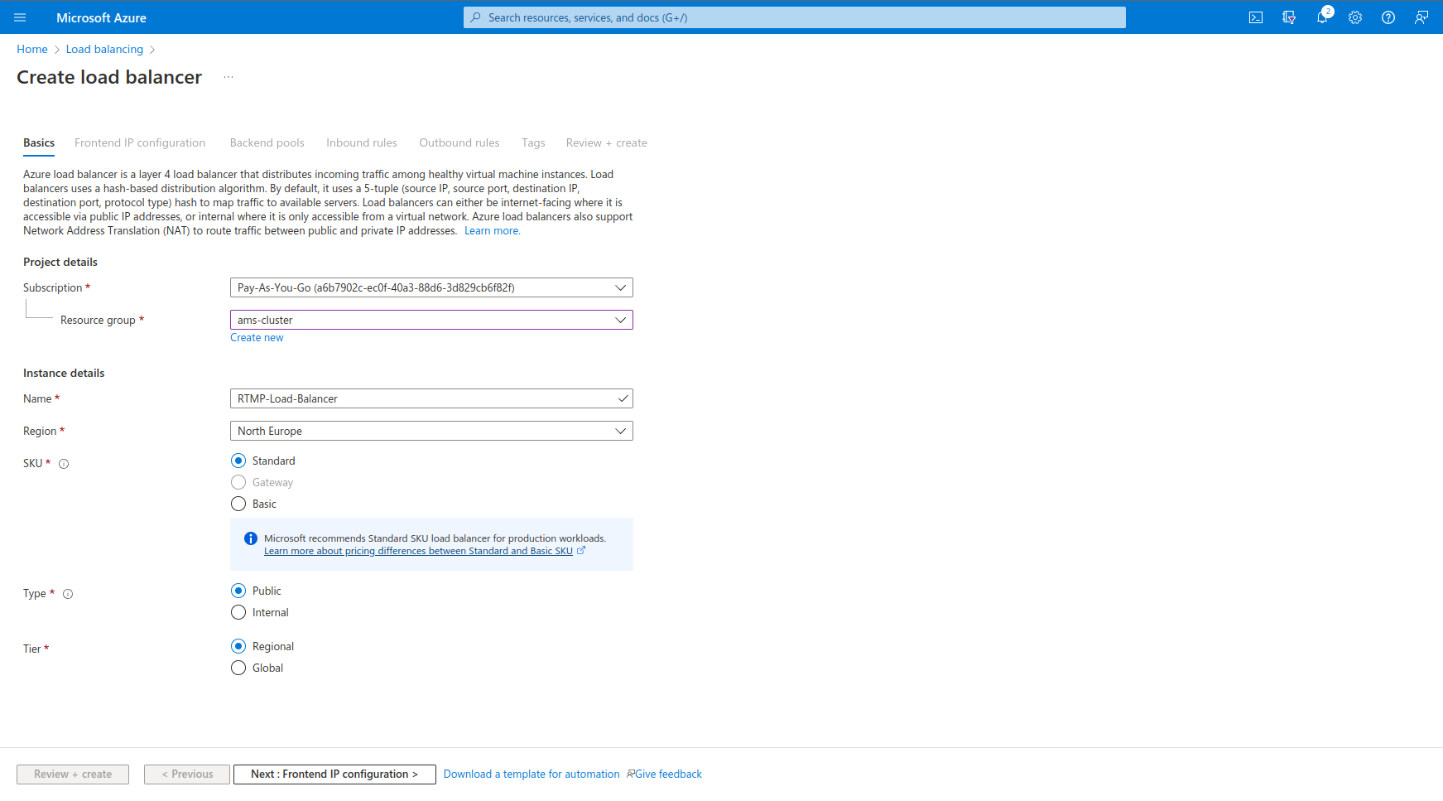Show info tooltip next to Type
The width and height of the screenshot is (1443, 801).
point(68,594)
